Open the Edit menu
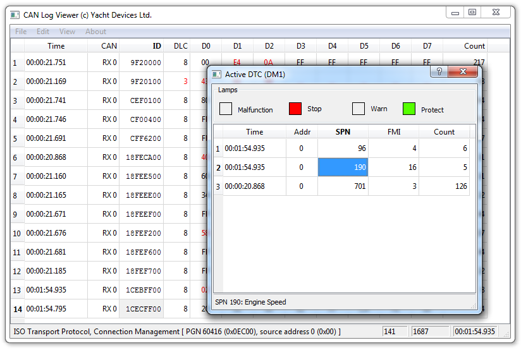This screenshot has width=521, height=350. coord(43,32)
